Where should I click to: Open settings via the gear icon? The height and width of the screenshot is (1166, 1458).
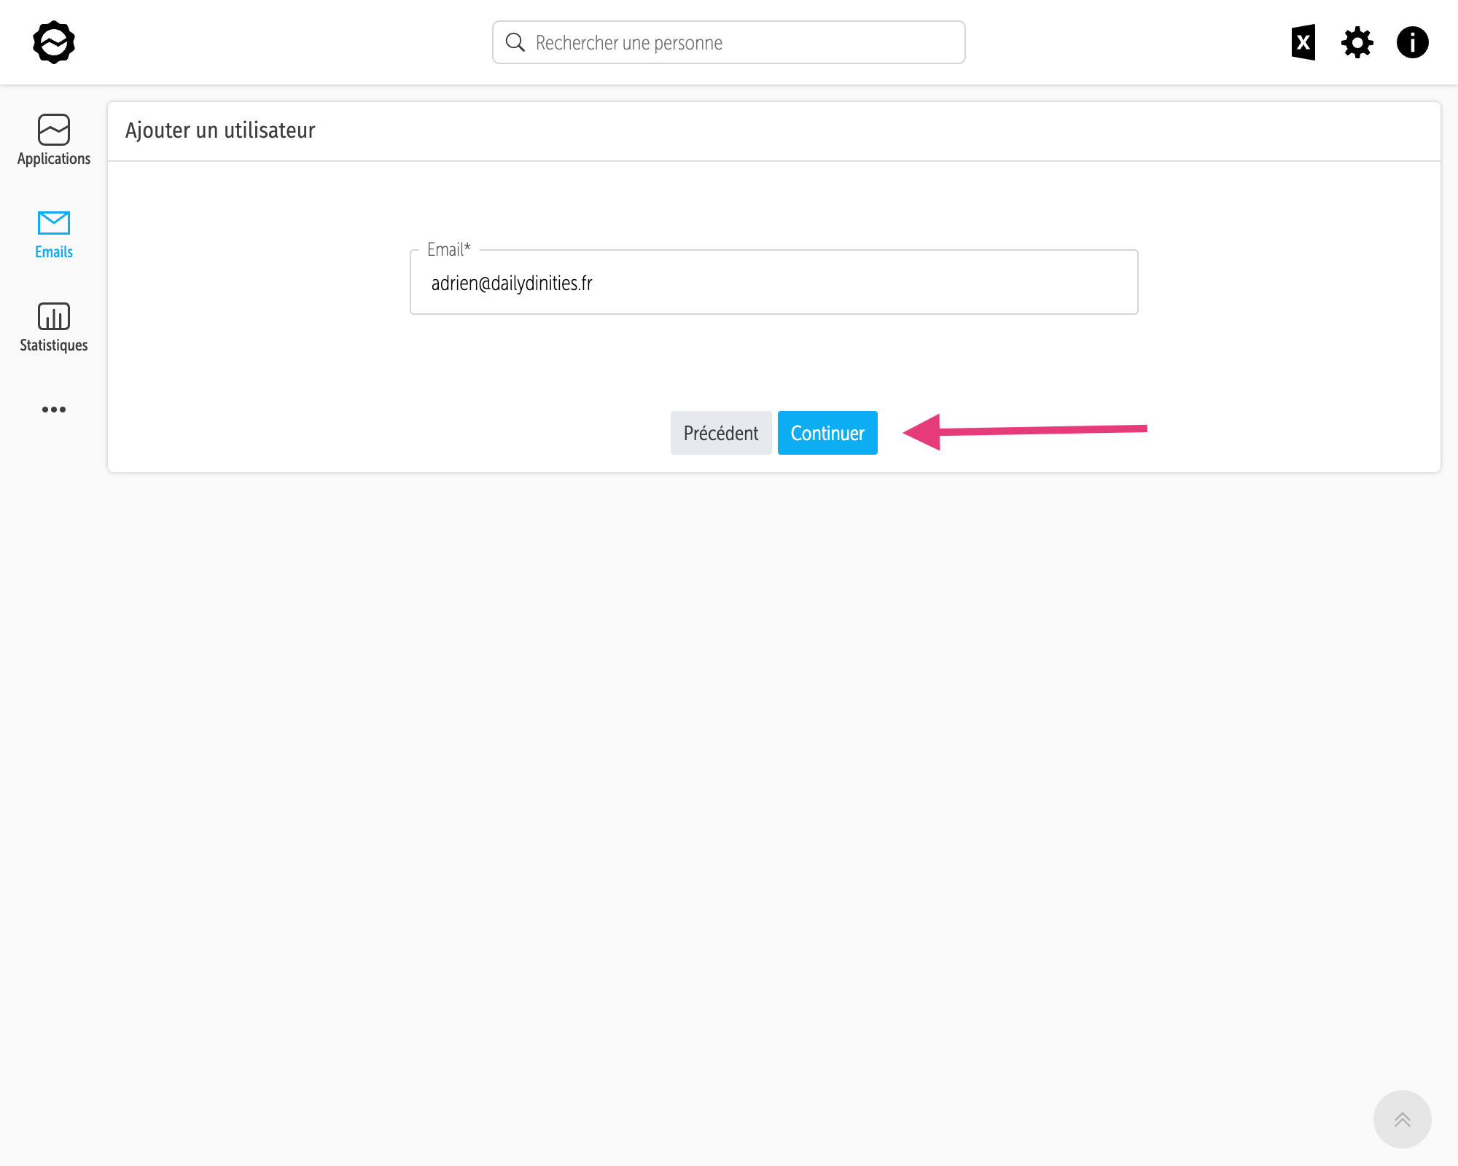(x=1357, y=42)
